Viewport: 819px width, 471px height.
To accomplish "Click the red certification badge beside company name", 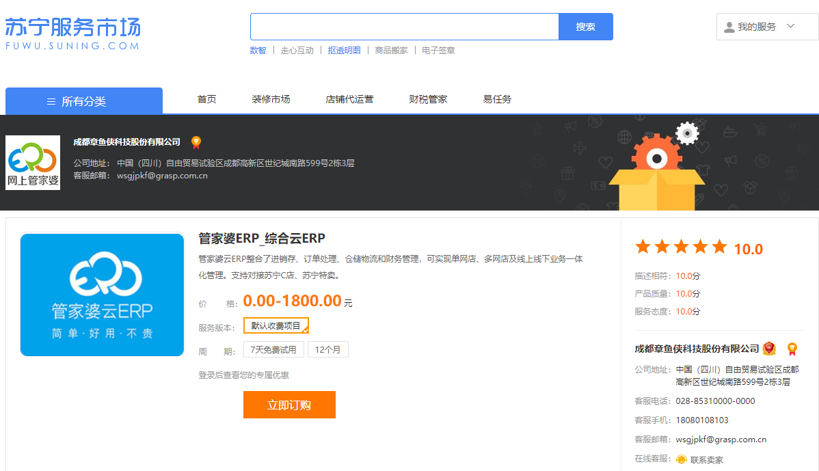I will pos(769,348).
